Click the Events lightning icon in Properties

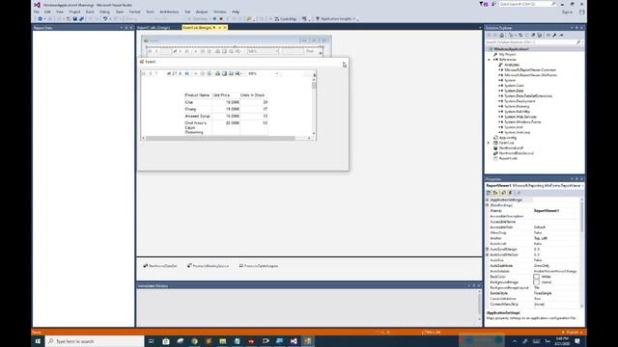click(x=511, y=193)
